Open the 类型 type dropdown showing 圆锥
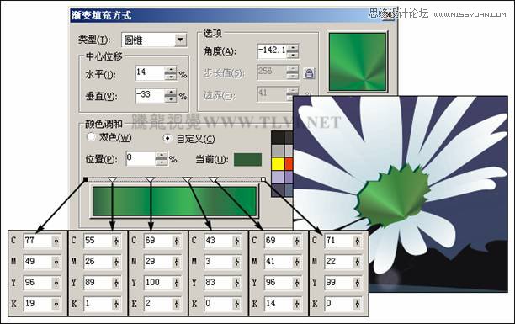The height and width of the screenshot is (324, 515). (x=180, y=40)
